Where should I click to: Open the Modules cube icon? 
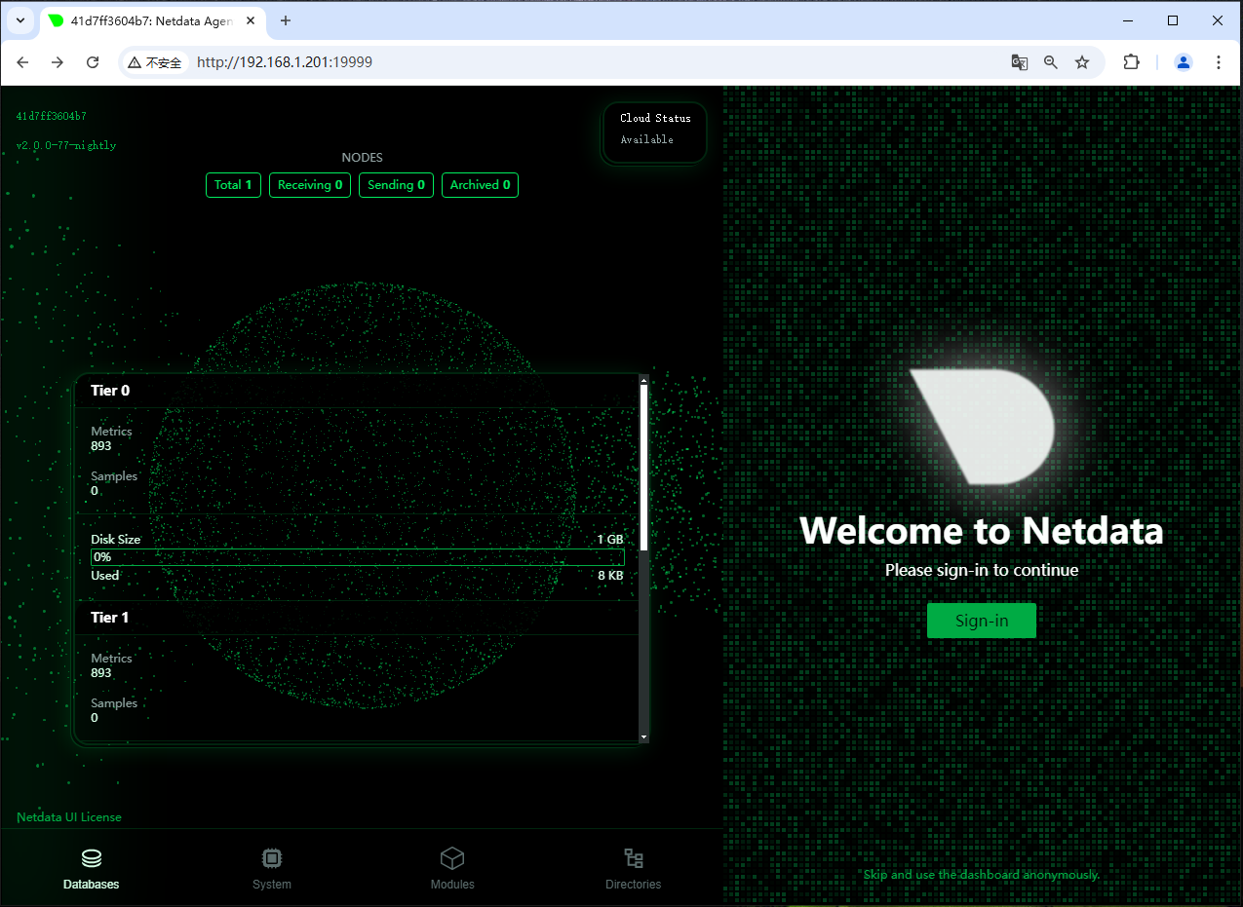point(452,858)
